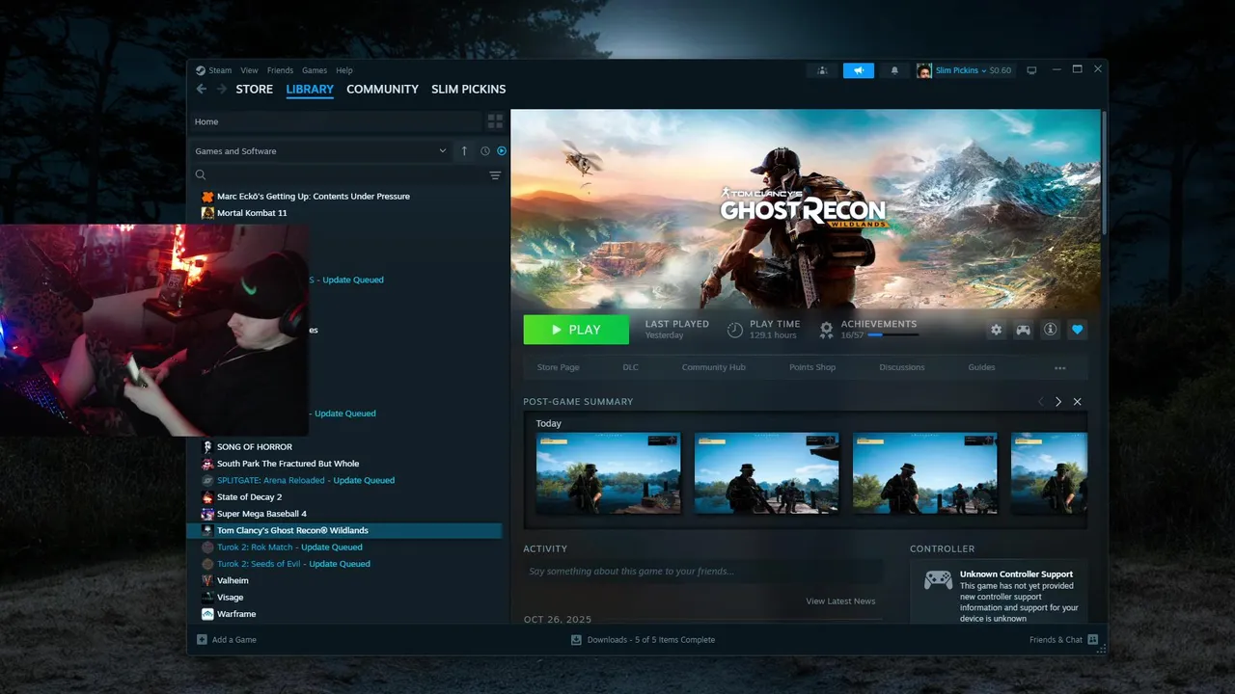Click the main page vertical scrollbar
Image resolution: width=1235 pixels, height=694 pixels.
tap(1104, 173)
